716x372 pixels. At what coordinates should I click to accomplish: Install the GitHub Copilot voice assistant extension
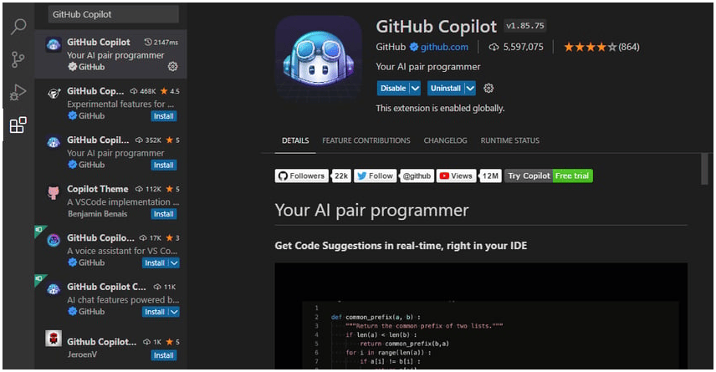pos(155,263)
